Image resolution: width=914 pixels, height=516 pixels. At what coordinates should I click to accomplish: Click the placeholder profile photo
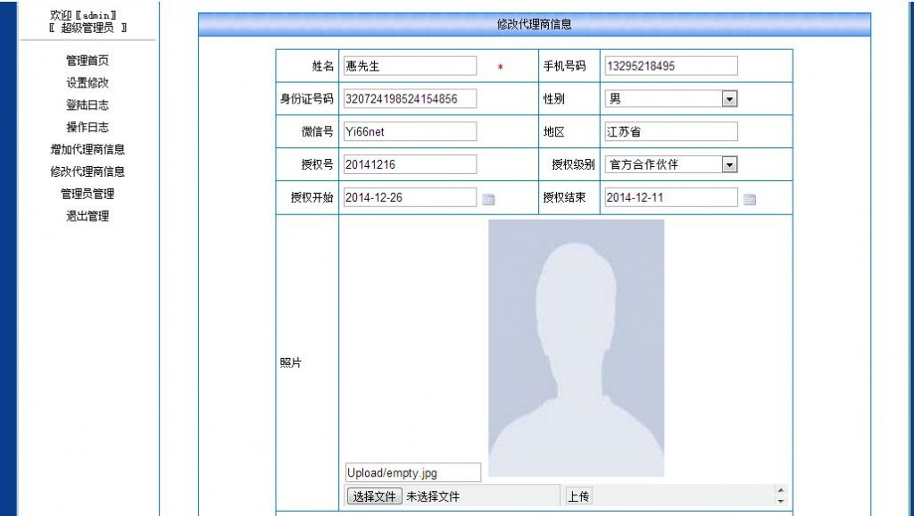(x=576, y=348)
